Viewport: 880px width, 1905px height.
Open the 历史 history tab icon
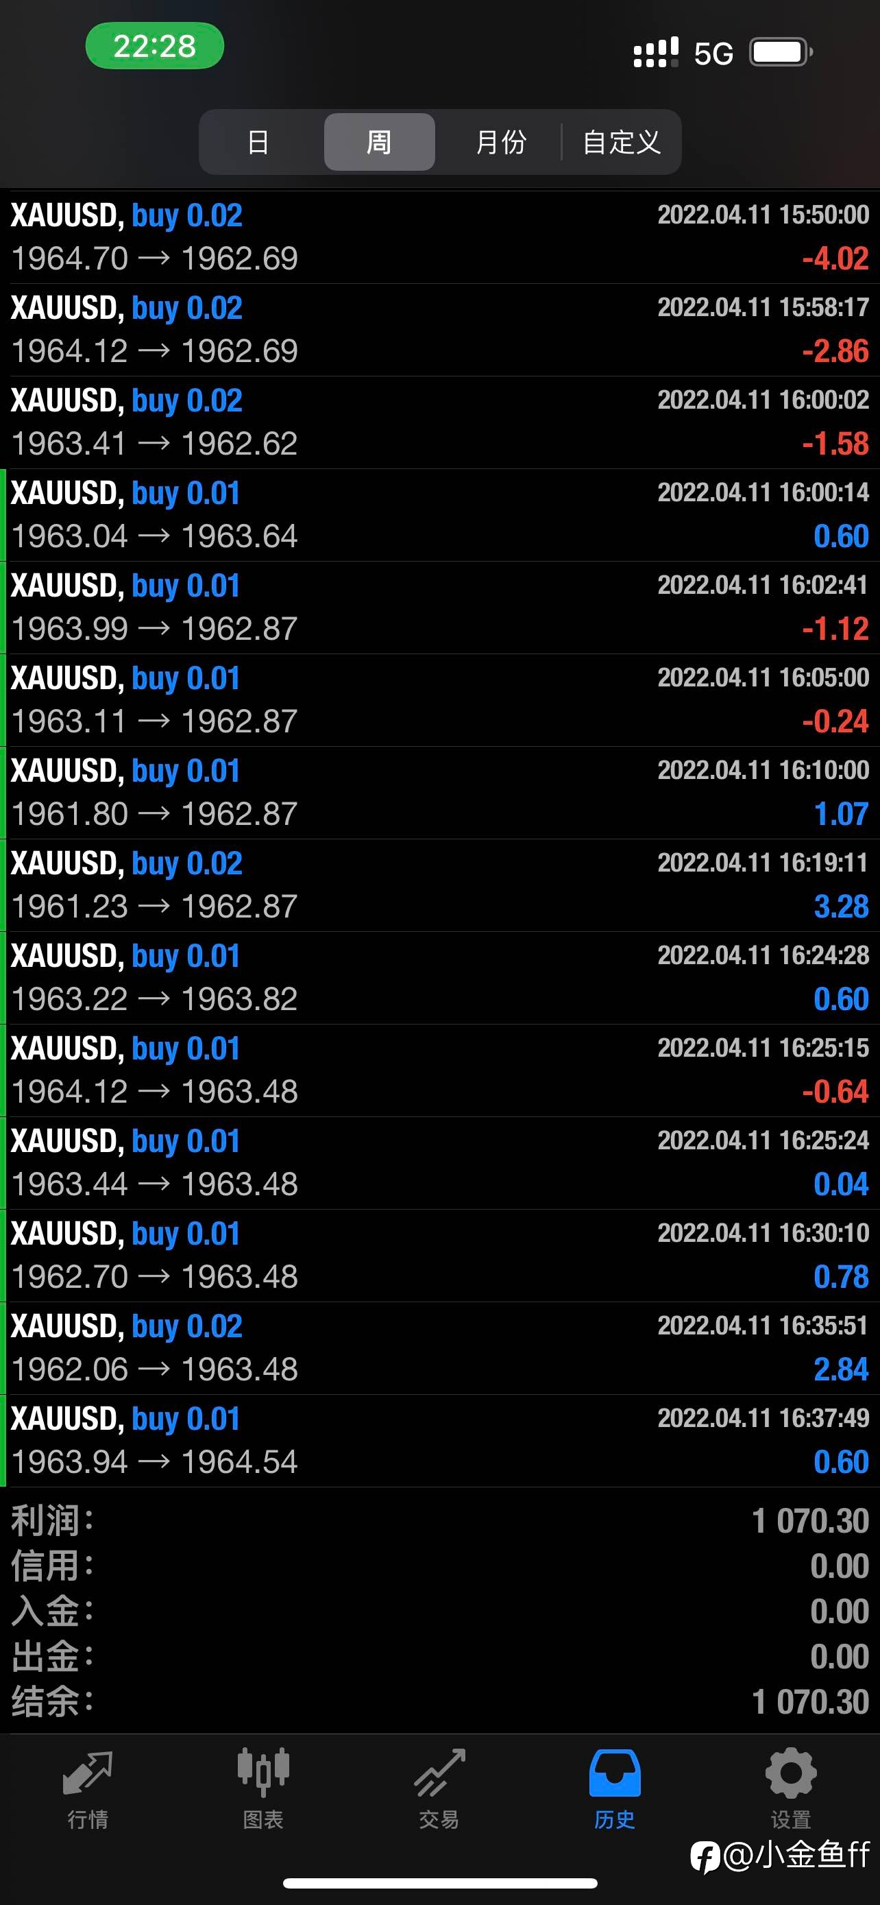615,1773
